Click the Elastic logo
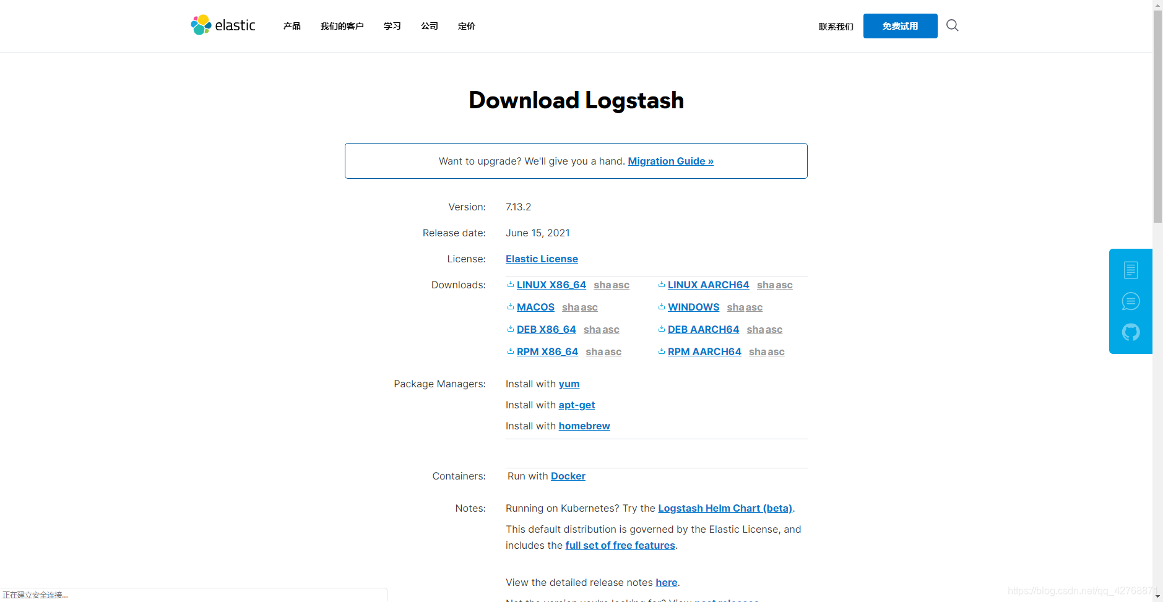1163x602 pixels. click(223, 25)
